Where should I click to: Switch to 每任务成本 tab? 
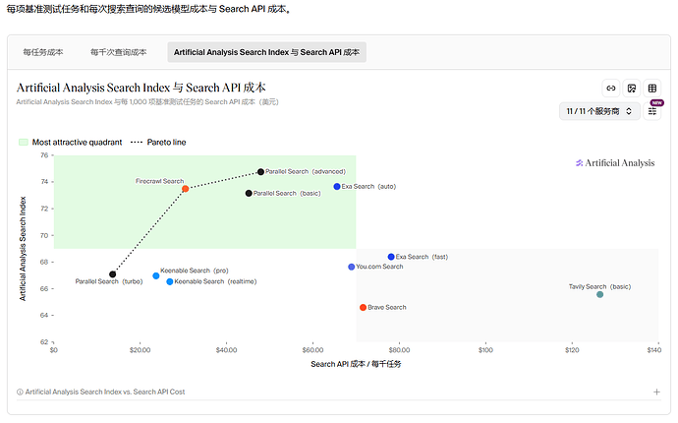[43, 52]
